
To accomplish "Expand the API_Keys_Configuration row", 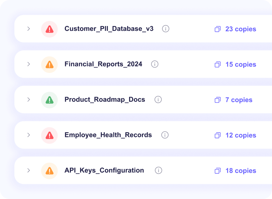I will click(29, 170).
